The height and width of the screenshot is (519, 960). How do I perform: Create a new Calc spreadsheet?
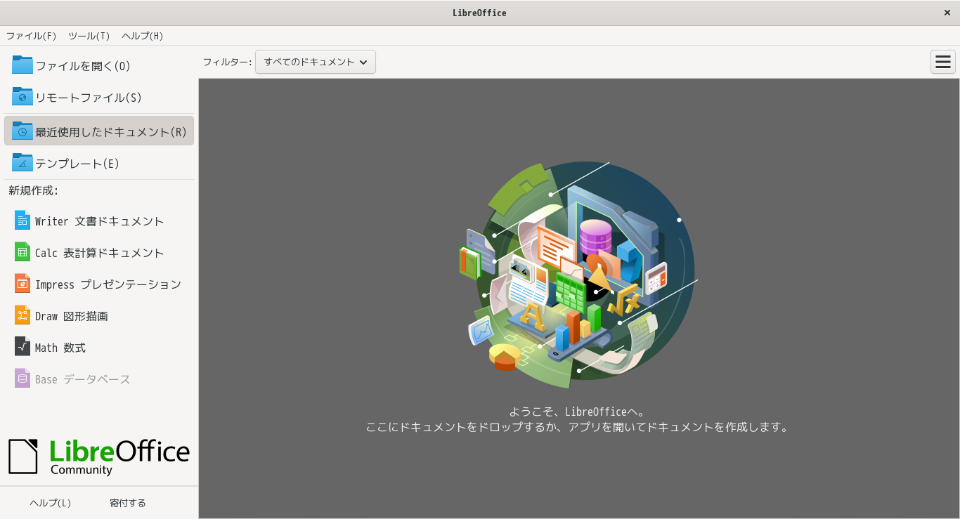[98, 252]
